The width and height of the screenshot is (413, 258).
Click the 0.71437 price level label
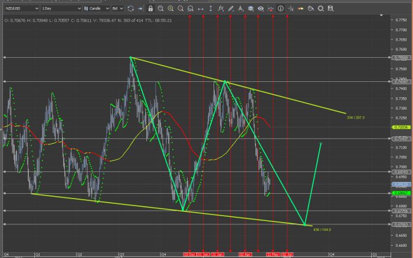tap(401, 138)
